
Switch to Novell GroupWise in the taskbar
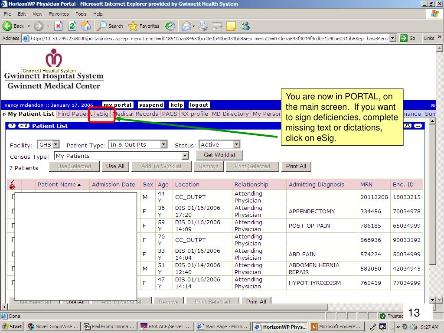53,326
